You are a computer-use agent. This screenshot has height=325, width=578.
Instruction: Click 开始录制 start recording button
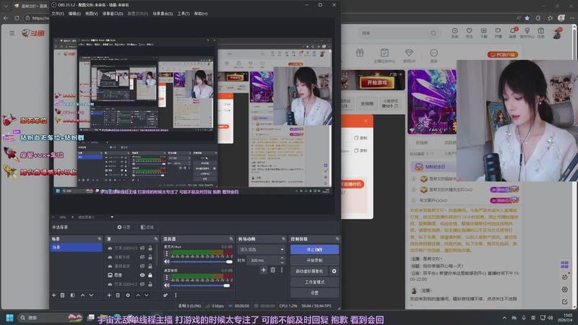point(314,260)
